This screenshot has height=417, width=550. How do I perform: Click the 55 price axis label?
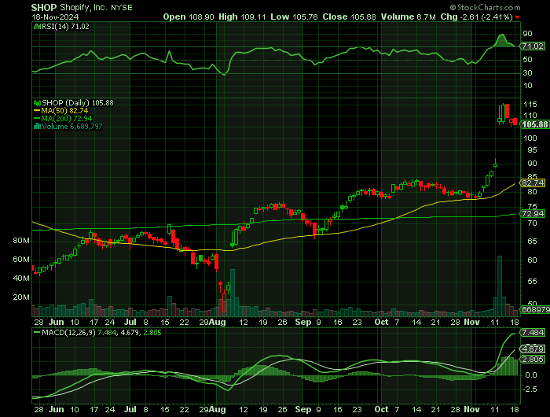[x=532, y=282]
